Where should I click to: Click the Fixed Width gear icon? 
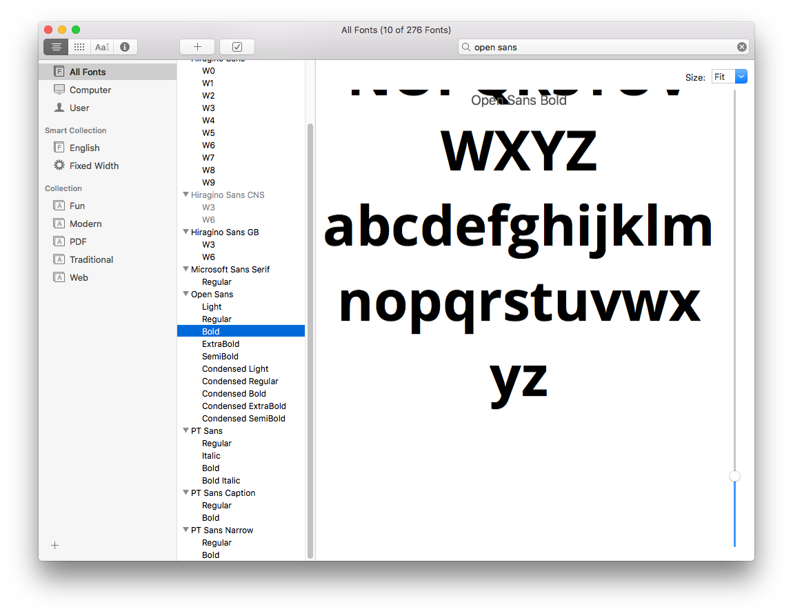coord(59,166)
